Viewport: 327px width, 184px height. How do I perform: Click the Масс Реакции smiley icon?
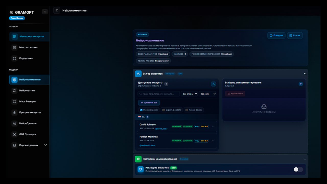tap(15, 101)
